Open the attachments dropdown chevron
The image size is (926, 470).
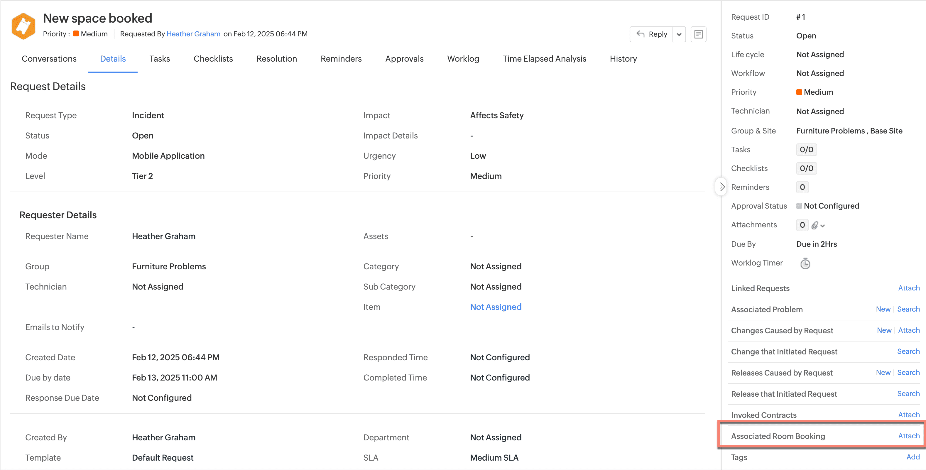[823, 226]
